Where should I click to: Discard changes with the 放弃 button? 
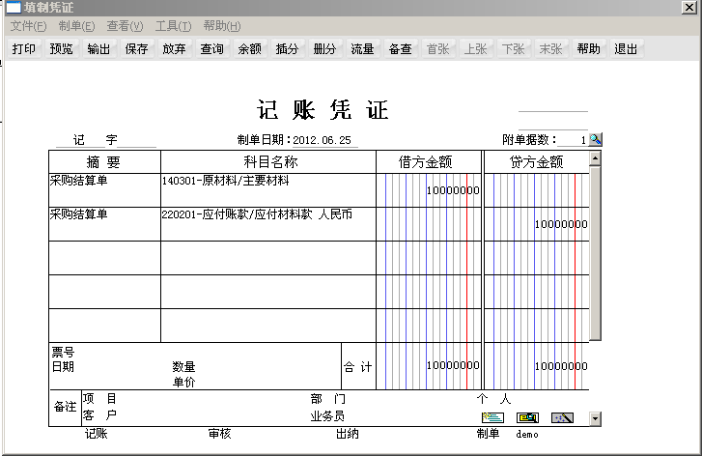174,49
